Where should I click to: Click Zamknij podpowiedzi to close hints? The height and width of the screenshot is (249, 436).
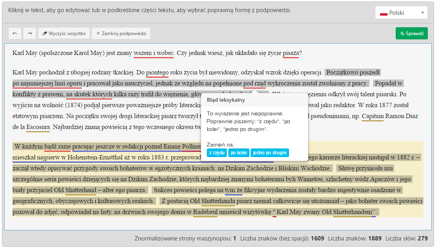point(121,34)
